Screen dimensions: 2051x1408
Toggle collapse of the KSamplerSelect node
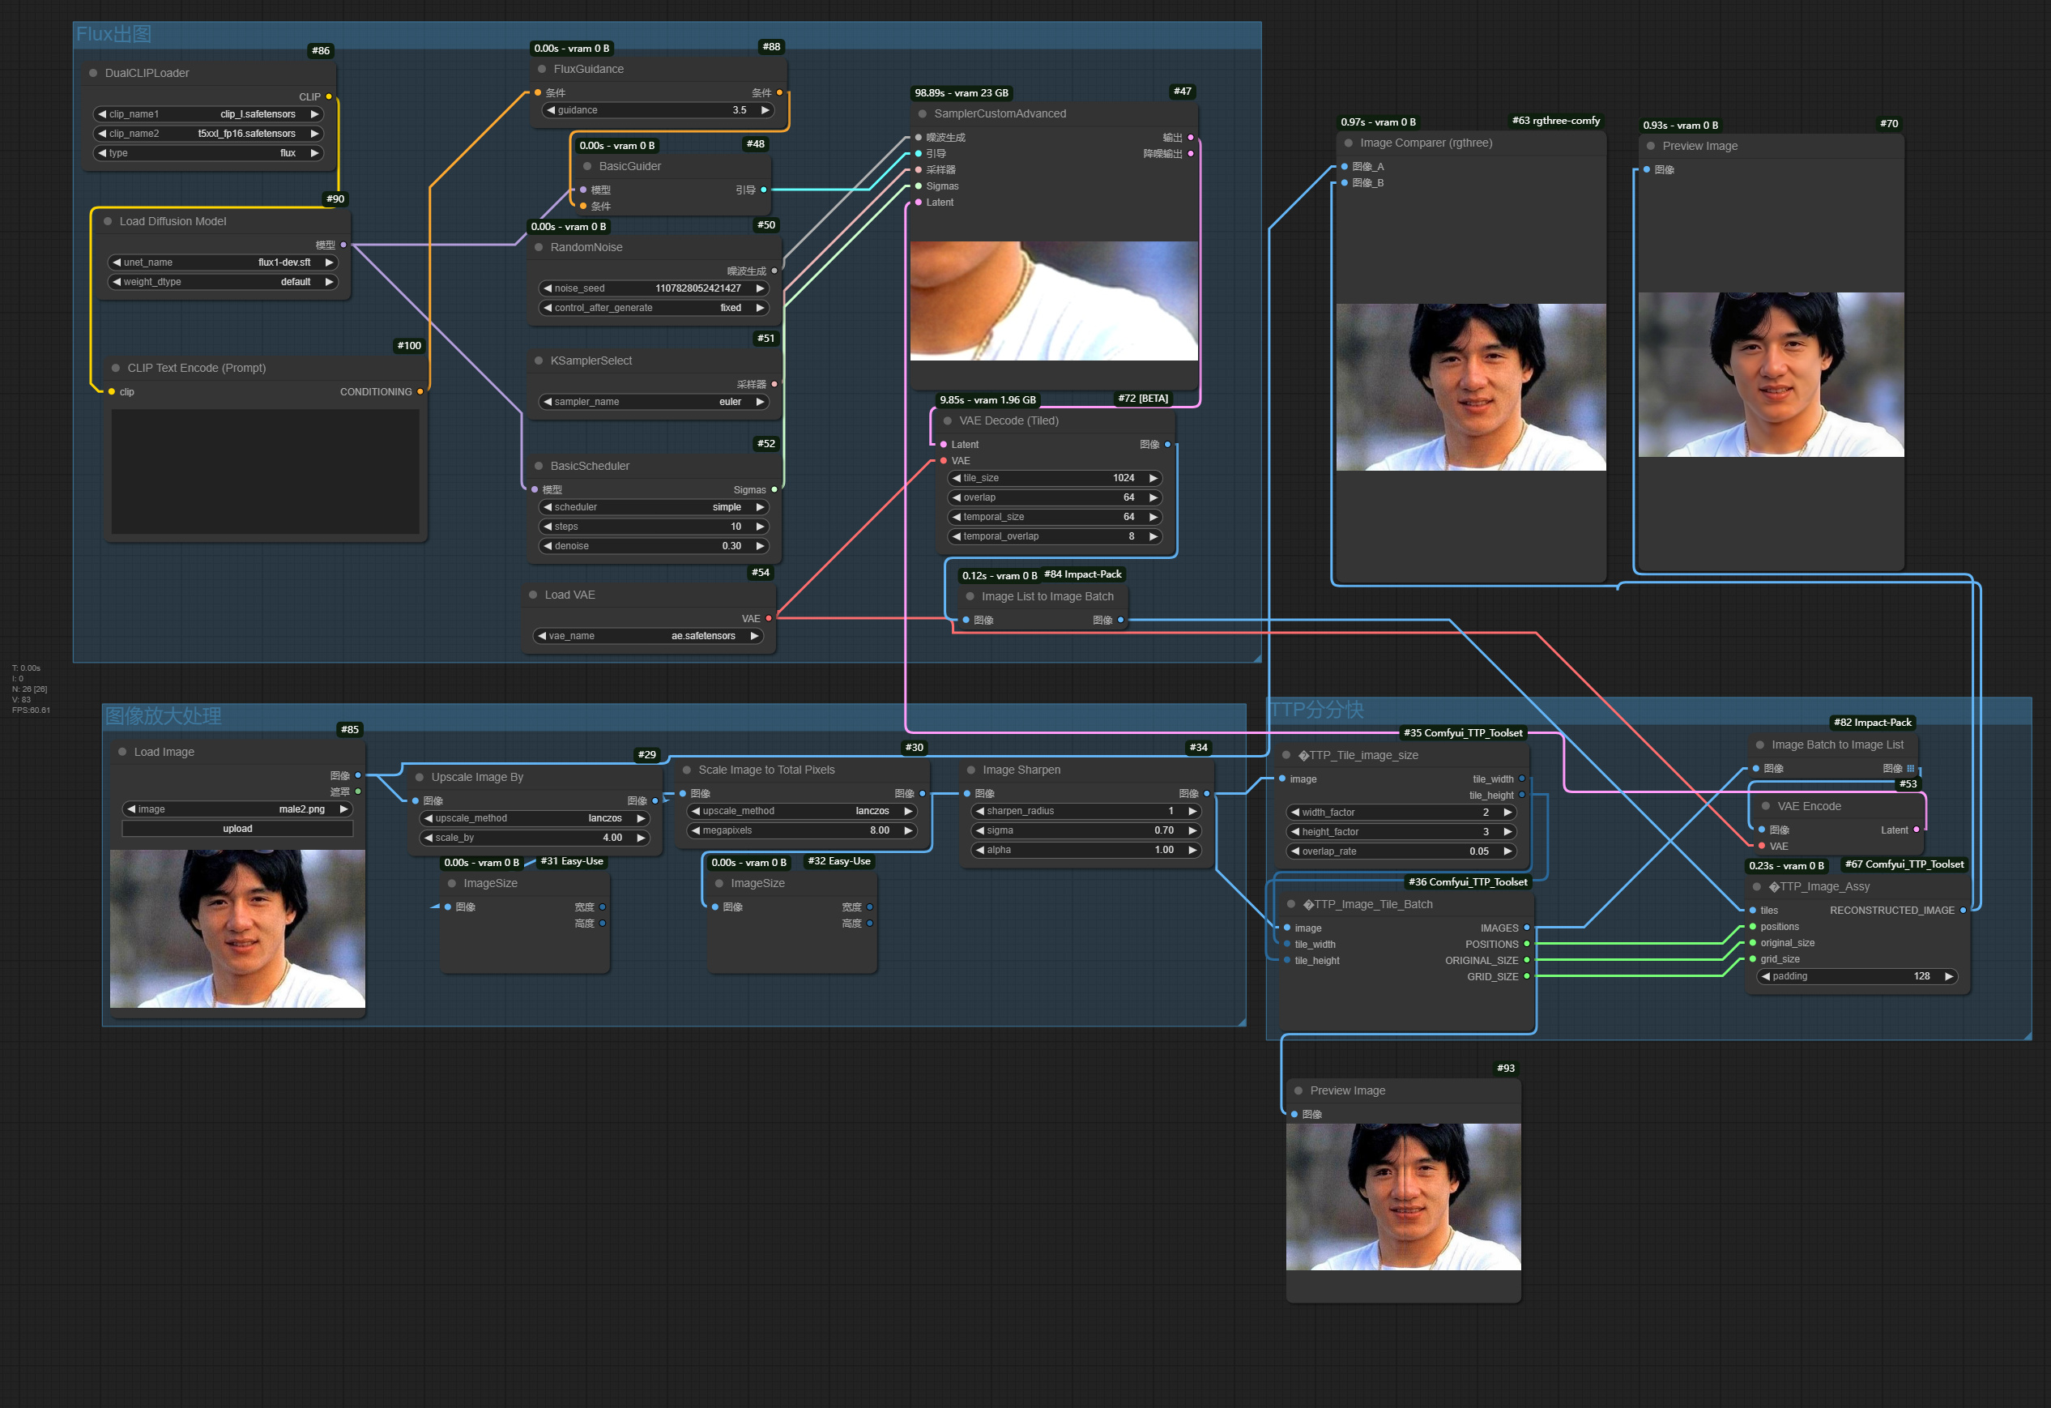click(539, 361)
